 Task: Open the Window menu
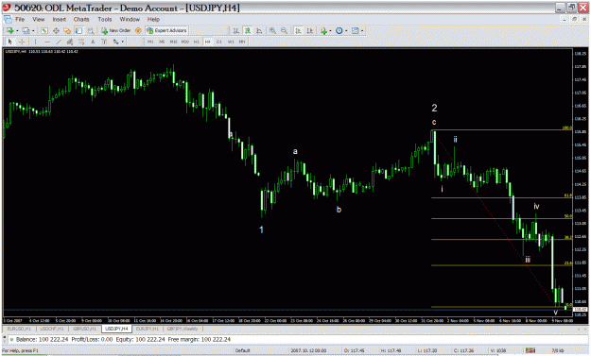click(x=130, y=19)
